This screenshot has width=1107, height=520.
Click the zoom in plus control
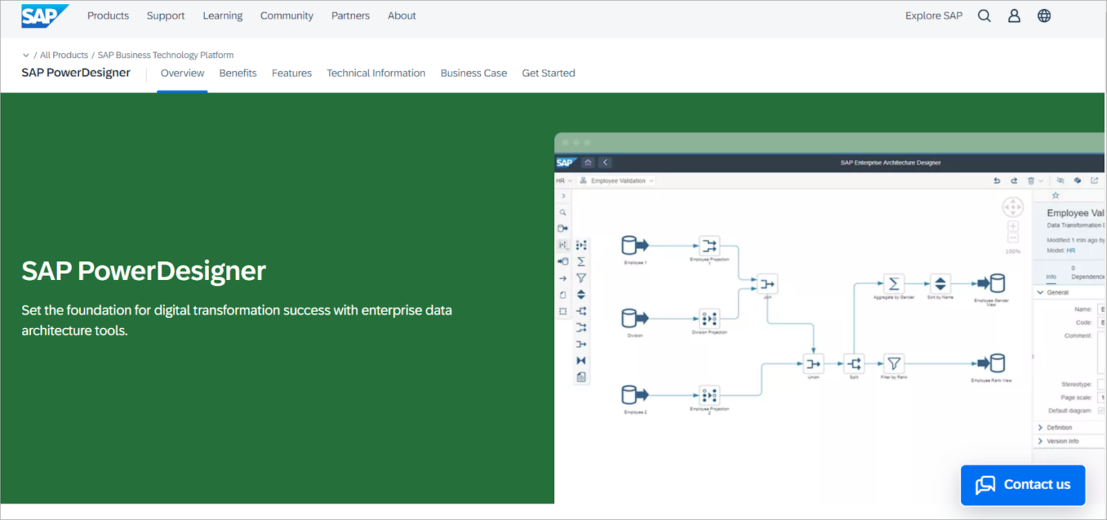click(x=1013, y=226)
